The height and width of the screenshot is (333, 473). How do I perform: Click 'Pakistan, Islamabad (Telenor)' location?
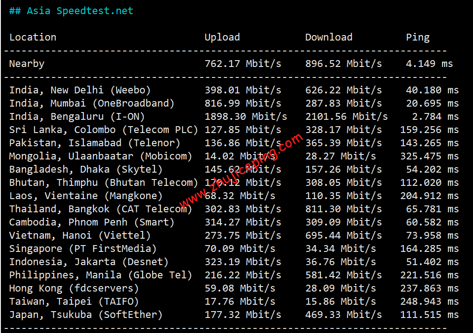(x=95, y=143)
